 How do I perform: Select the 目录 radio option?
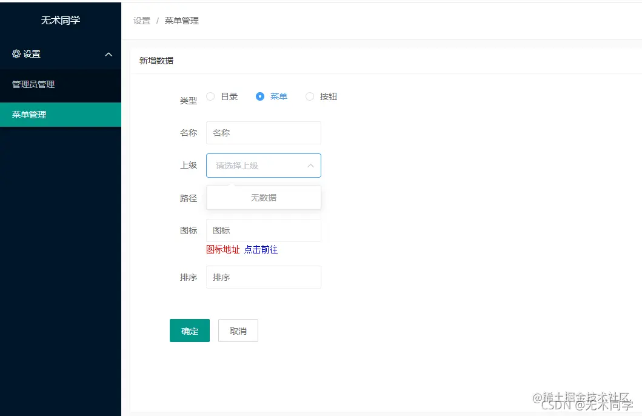[210, 96]
